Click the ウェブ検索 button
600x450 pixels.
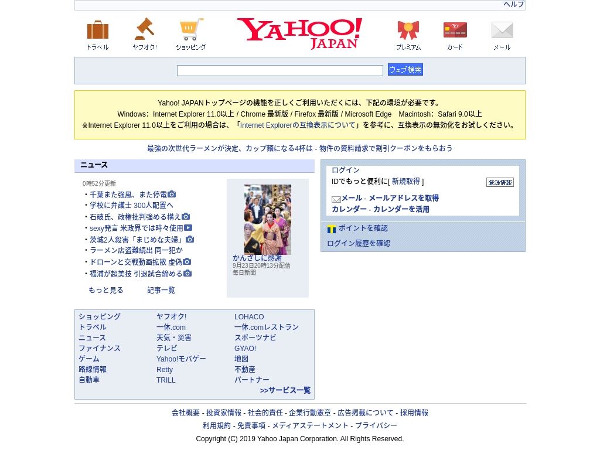[x=405, y=70]
